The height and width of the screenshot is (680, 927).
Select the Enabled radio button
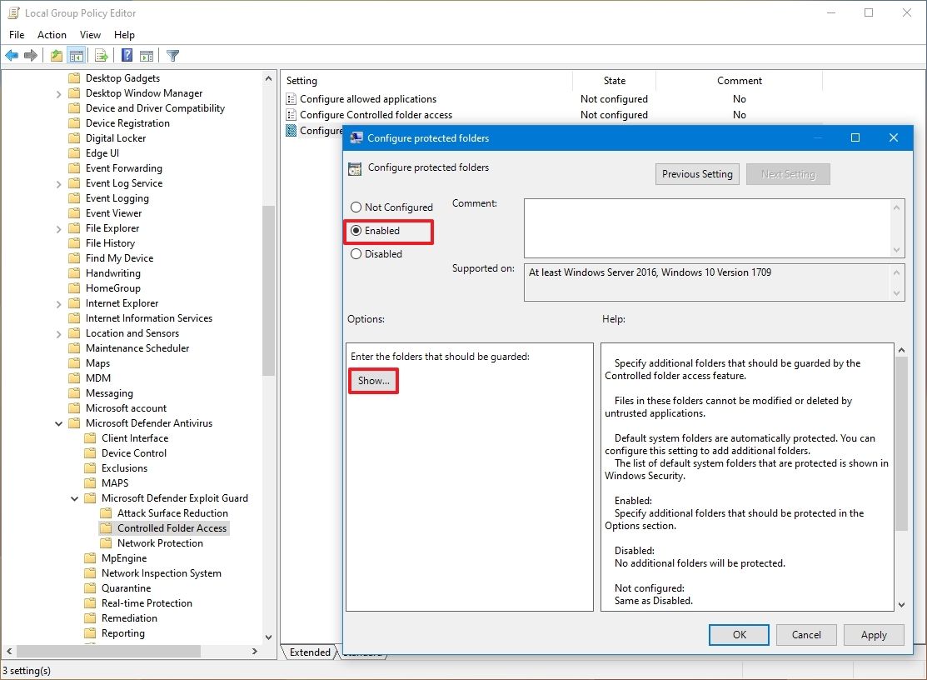(356, 231)
